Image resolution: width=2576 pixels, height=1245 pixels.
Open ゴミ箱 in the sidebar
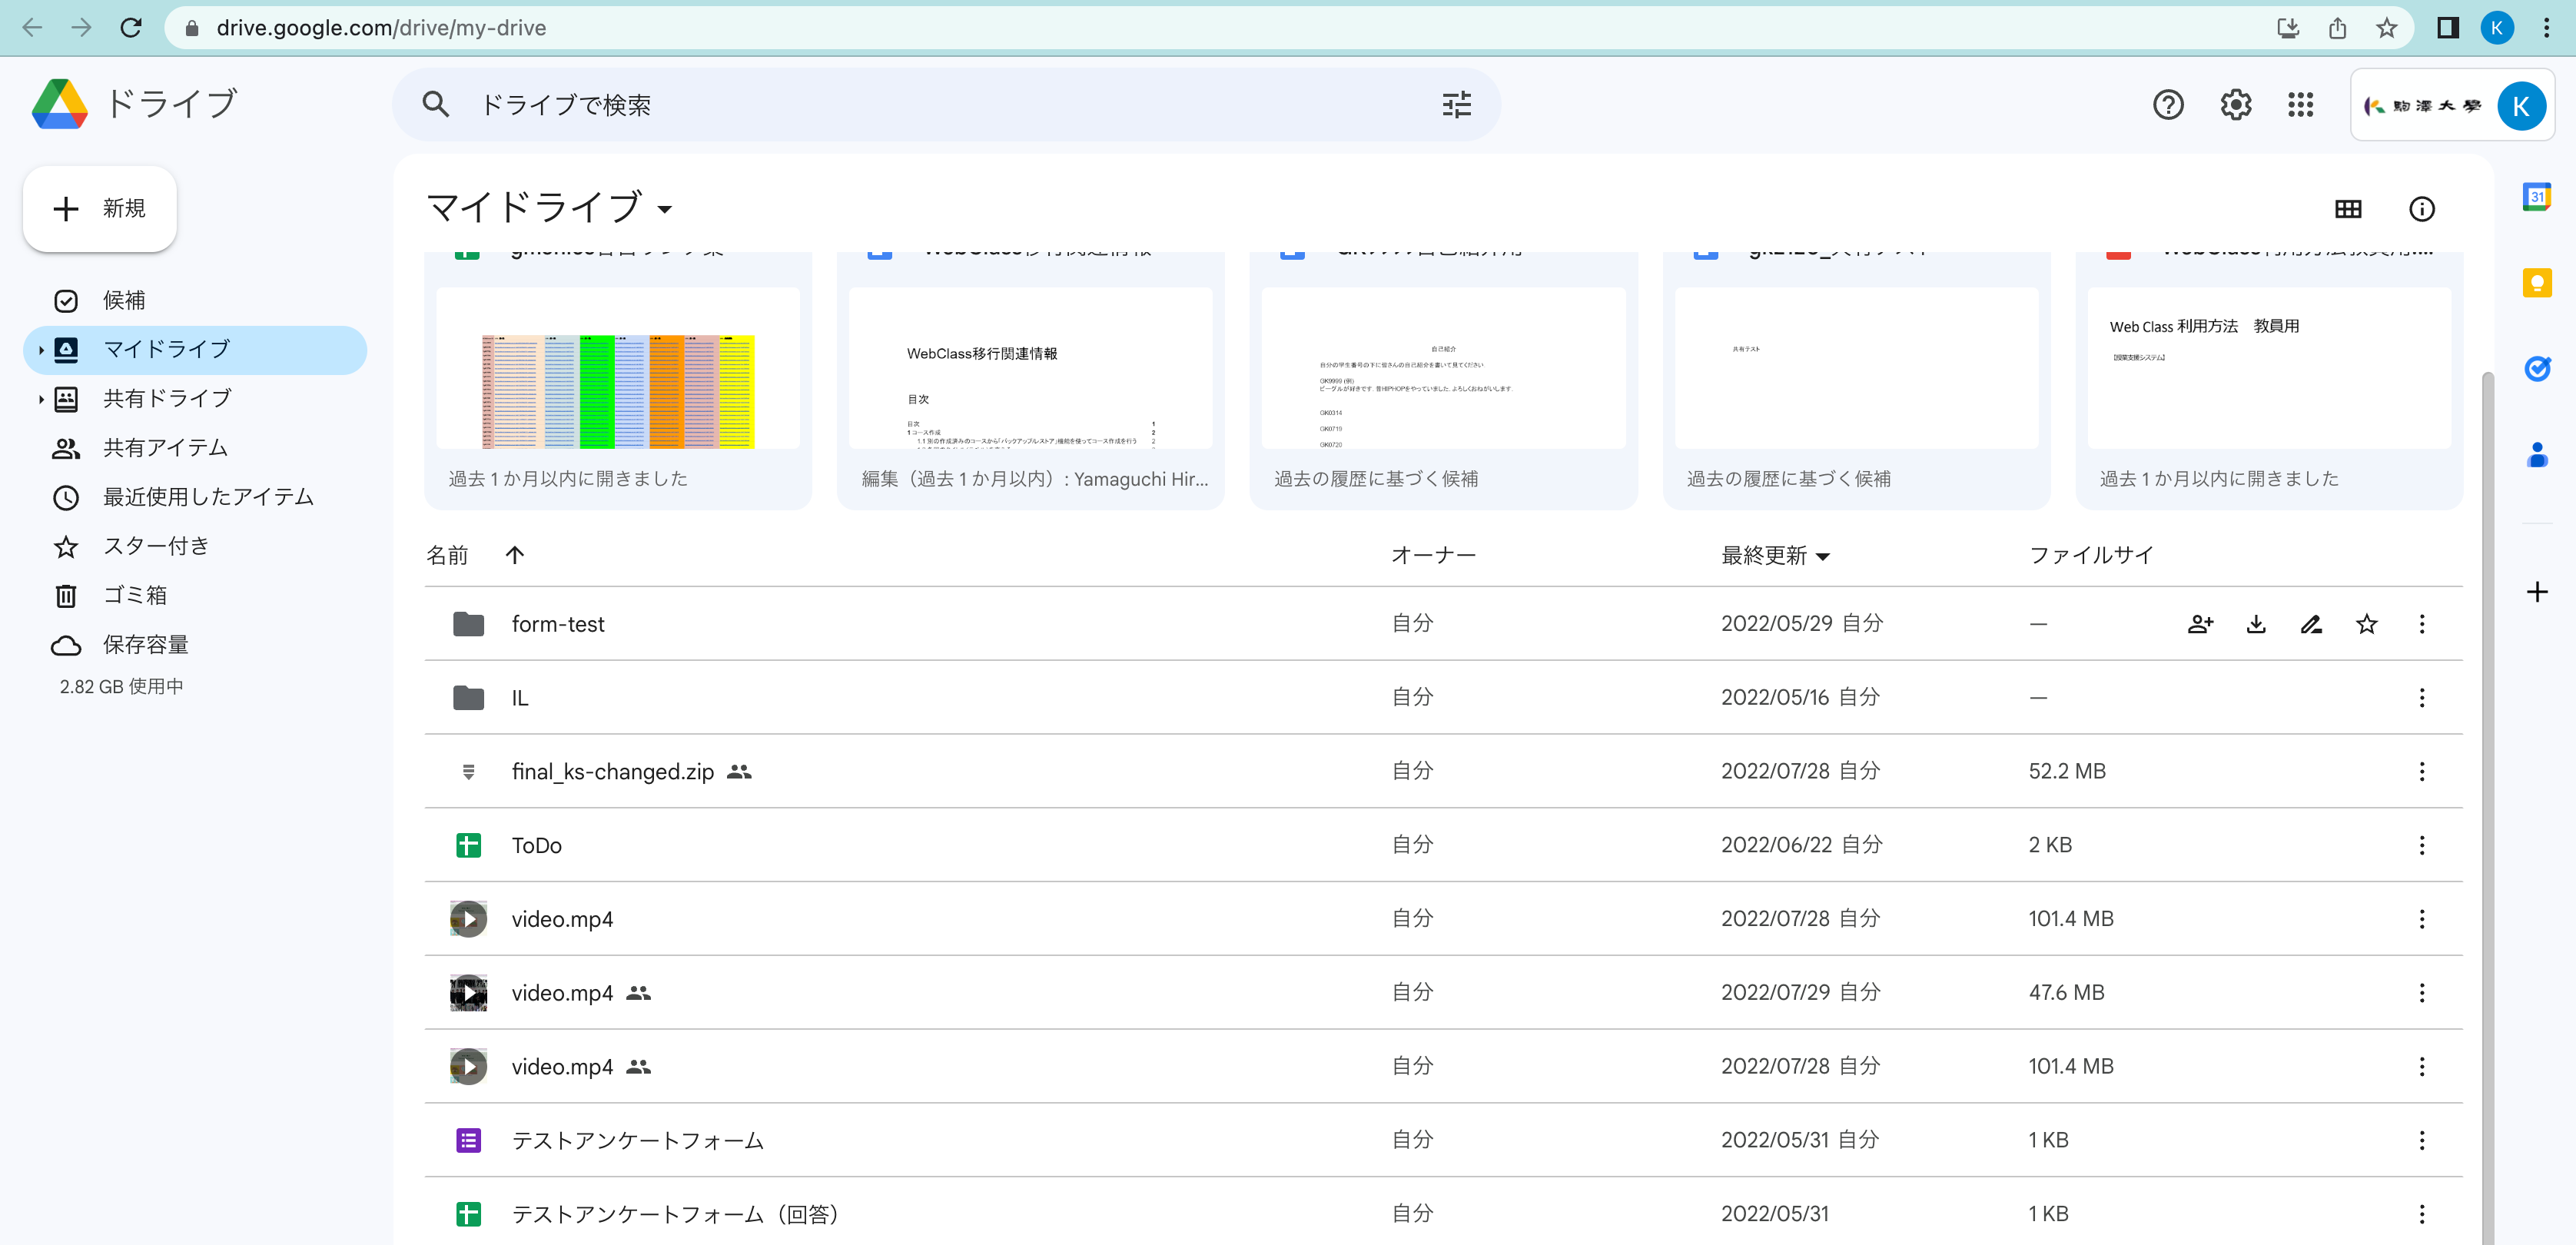pyautogui.click(x=196, y=595)
